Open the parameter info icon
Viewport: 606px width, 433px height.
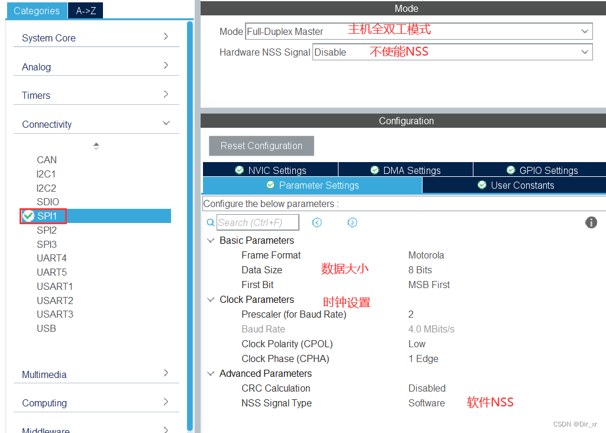coord(591,222)
